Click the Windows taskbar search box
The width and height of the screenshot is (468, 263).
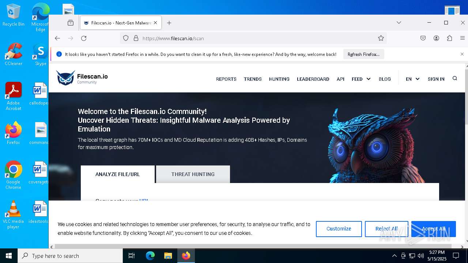70,256
